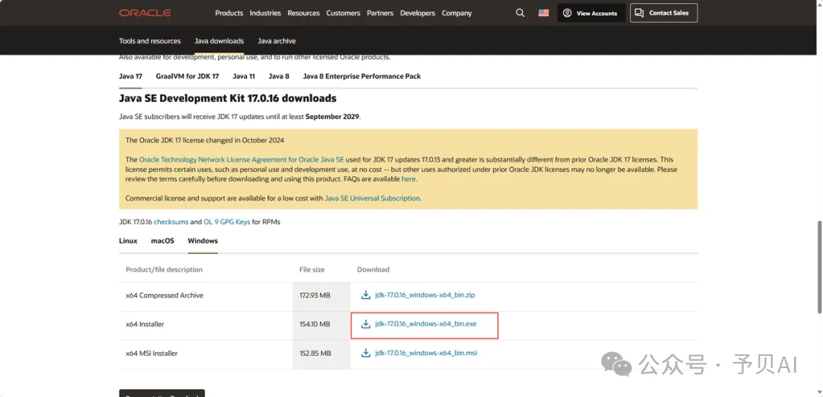Click the 172.93 MB file size
This screenshot has width=823, height=397.
click(x=315, y=296)
